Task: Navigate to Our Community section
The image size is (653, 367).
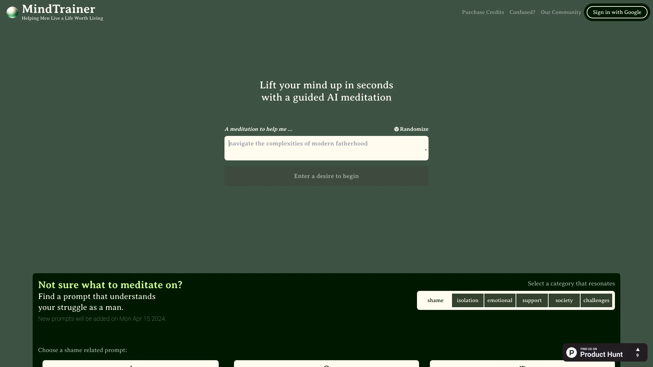Action: 561,12
